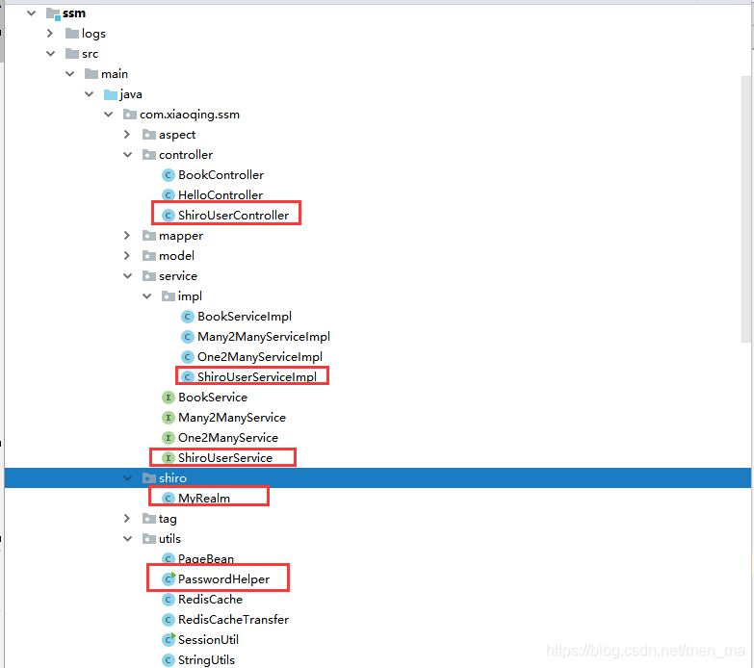The image size is (754, 668).
Task: Expand the tag package
Action: tap(127, 518)
